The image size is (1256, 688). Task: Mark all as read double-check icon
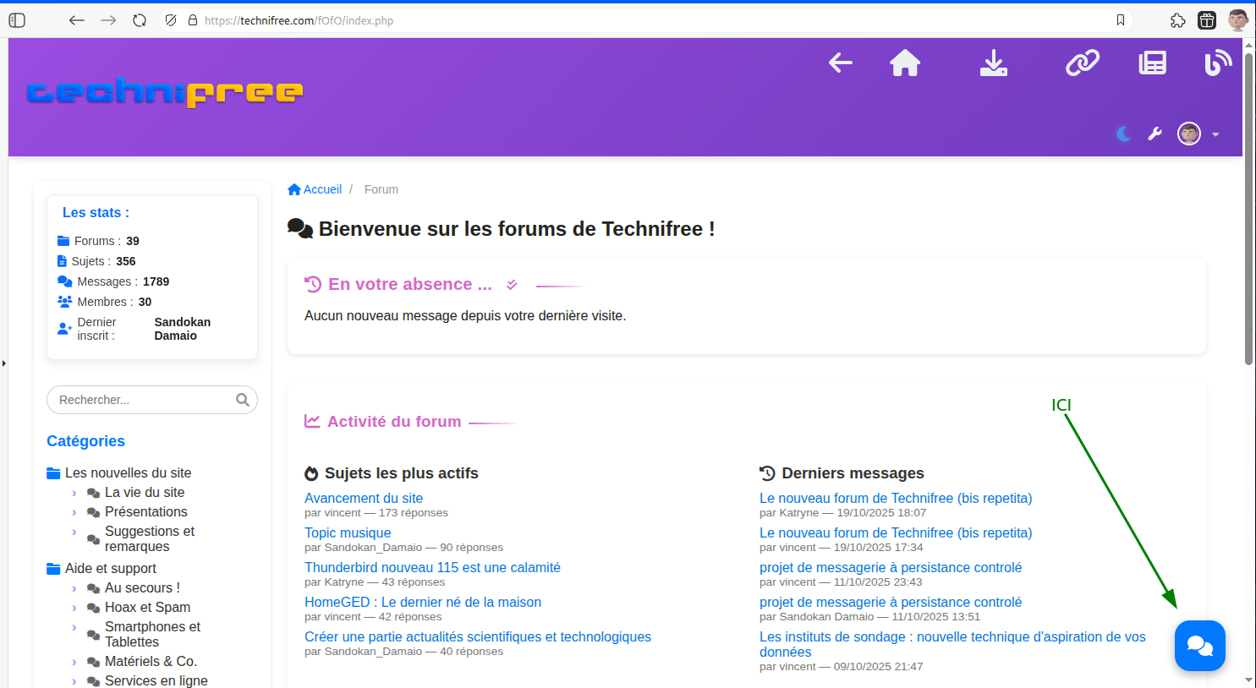click(512, 285)
